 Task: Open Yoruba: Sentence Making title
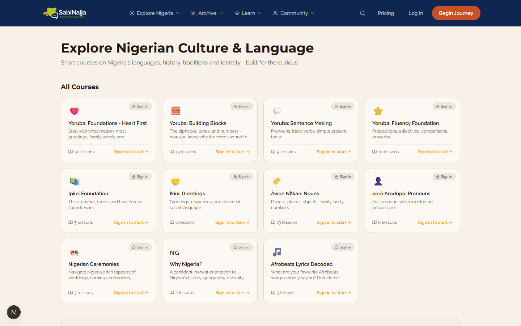pos(301,123)
